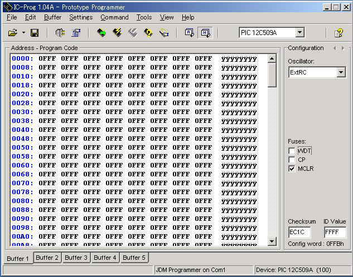Click the Program Chip lightning icon
Image resolution: width=353 pixels, height=277 pixels.
click(x=117, y=33)
